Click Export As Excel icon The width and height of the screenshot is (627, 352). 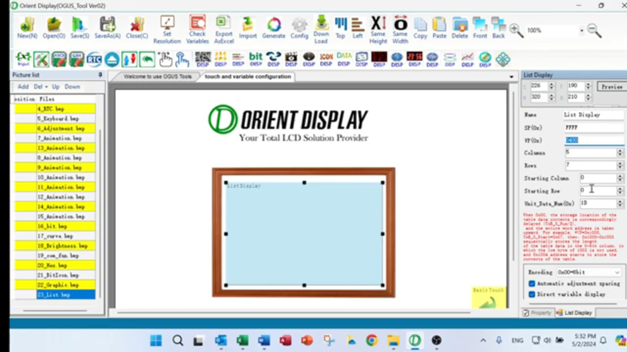click(x=223, y=30)
